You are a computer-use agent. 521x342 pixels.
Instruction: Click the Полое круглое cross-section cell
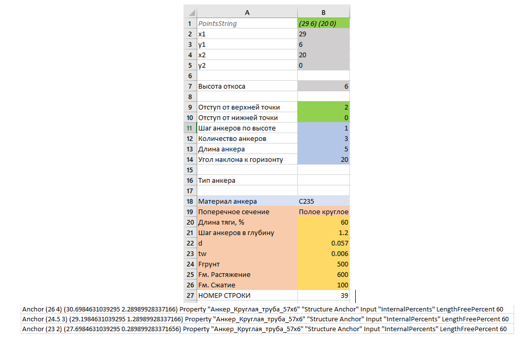click(x=323, y=212)
